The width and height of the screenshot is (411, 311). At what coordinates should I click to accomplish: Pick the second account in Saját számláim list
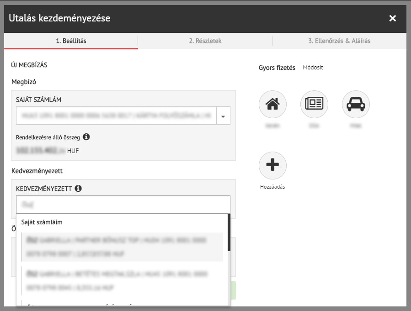click(122, 281)
